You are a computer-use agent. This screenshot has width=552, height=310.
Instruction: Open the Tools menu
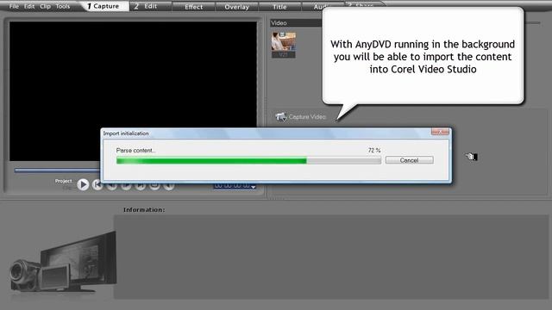pyautogui.click(x=63, y=6)
